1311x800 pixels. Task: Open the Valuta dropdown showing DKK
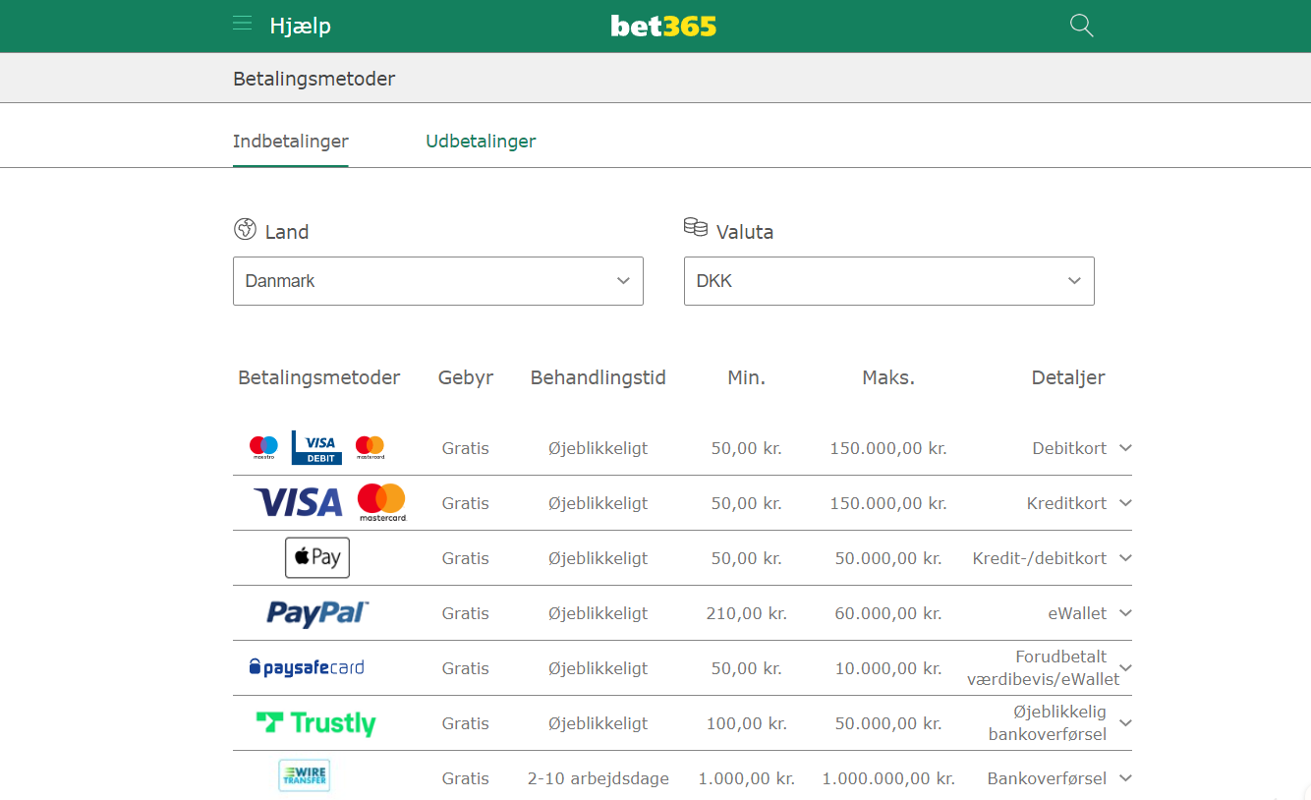click(889, 281)
